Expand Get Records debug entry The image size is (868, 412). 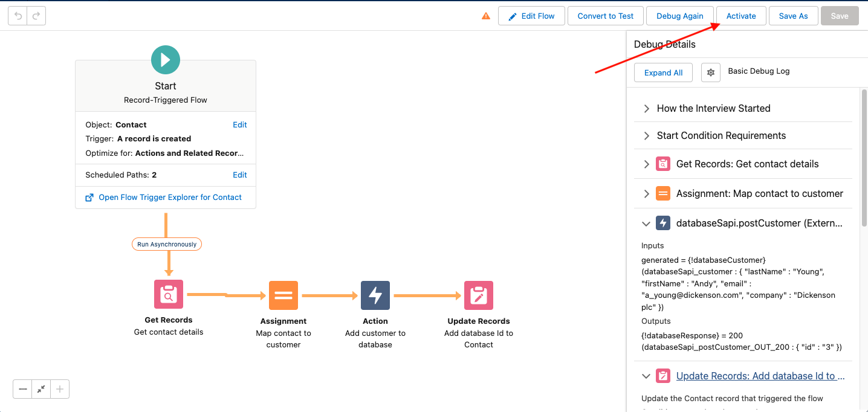click(x=646, y=164)
